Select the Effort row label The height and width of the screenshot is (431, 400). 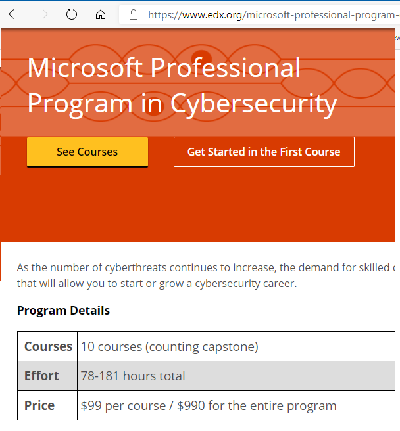click(41, 376)
